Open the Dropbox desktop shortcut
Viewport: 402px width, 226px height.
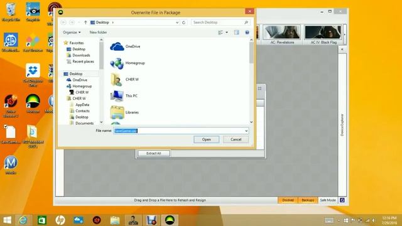[33, 75]
